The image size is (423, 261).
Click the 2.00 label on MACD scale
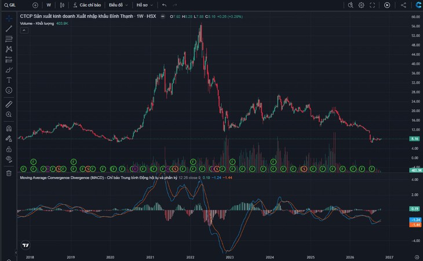(x=415, y=195)
